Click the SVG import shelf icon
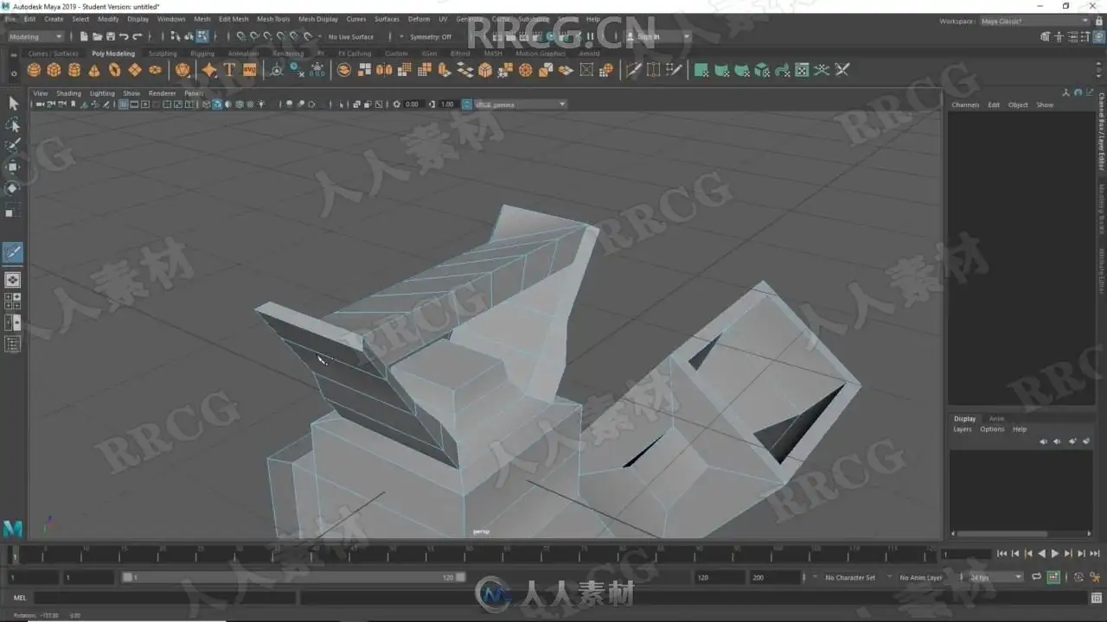1107x622 pixels. coord(249,70)
